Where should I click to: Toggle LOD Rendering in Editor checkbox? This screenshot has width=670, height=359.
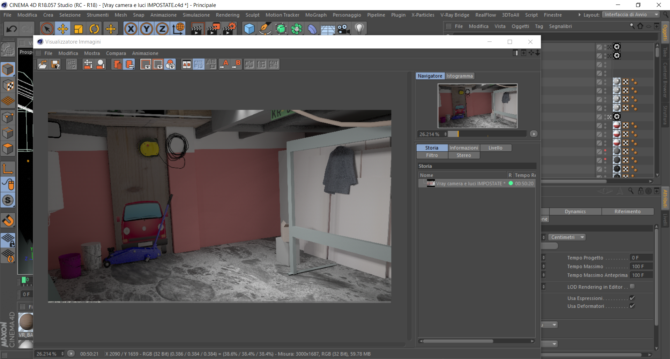(x=632, y=287)
